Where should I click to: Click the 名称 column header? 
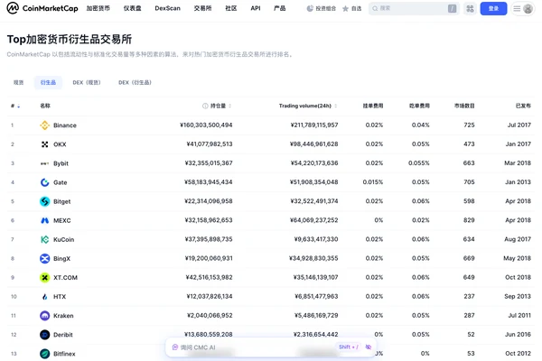[x=45, y=106]
